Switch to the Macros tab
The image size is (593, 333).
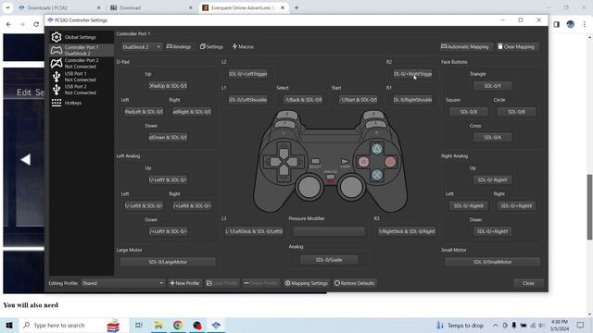click(x=243, y=47)
